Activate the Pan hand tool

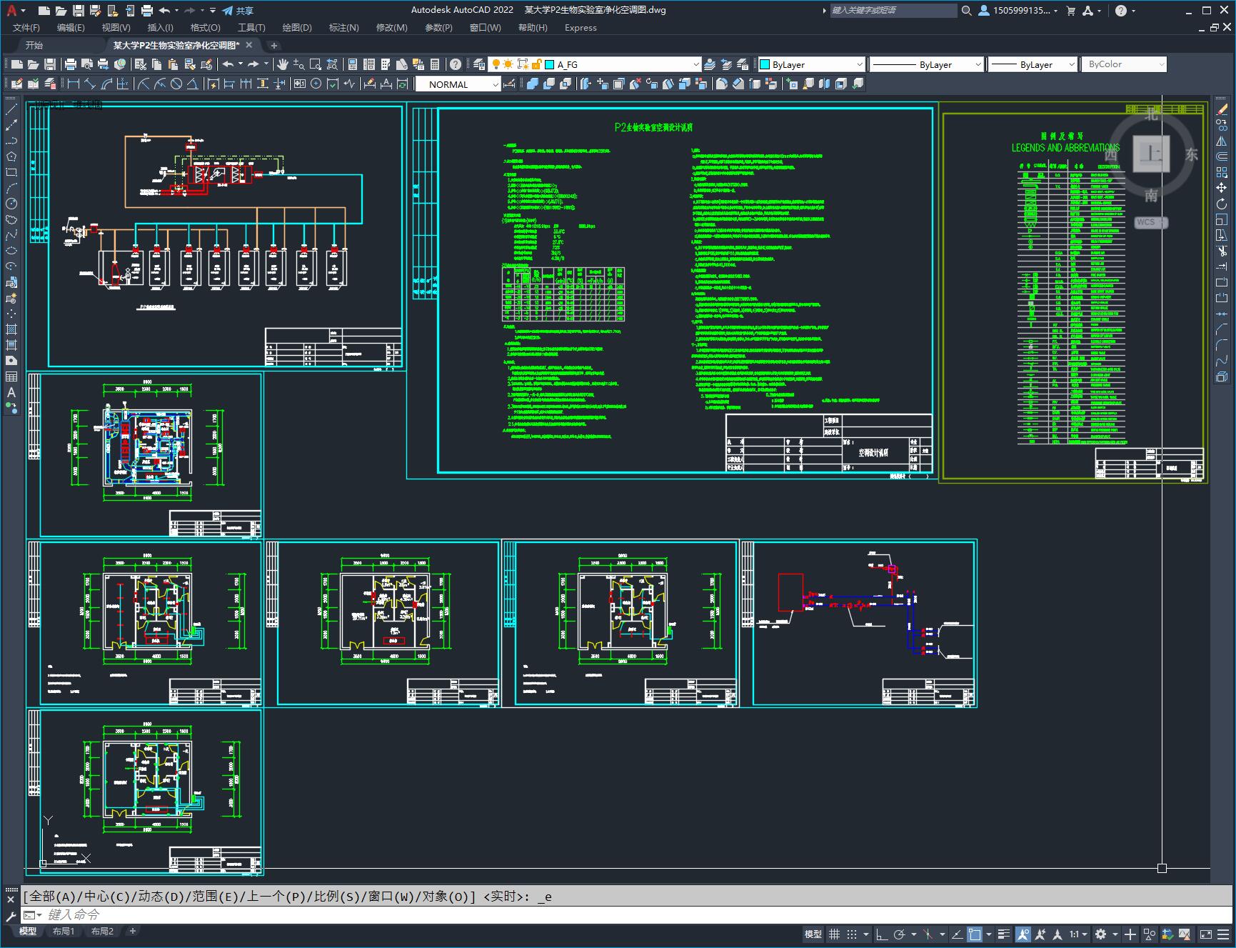pyautogui.click(x=283, y=64)
